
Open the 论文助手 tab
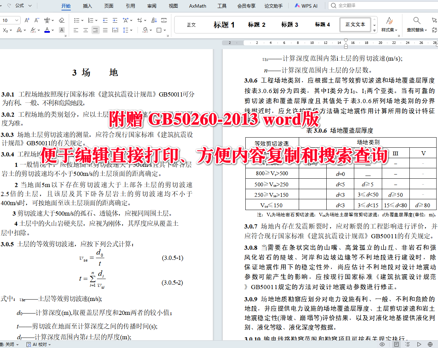[274, 6]
